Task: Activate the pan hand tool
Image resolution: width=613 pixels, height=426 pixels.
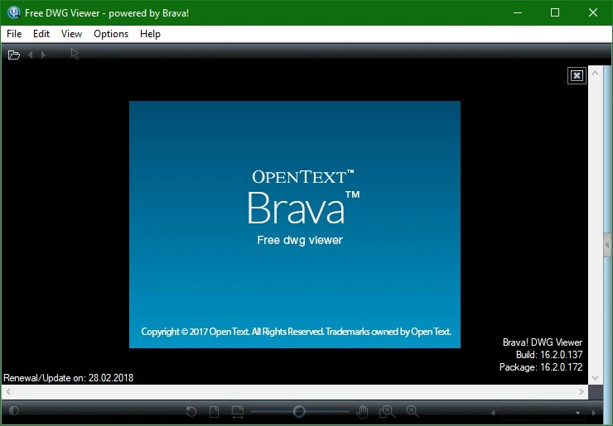Action: pos(362,411)
